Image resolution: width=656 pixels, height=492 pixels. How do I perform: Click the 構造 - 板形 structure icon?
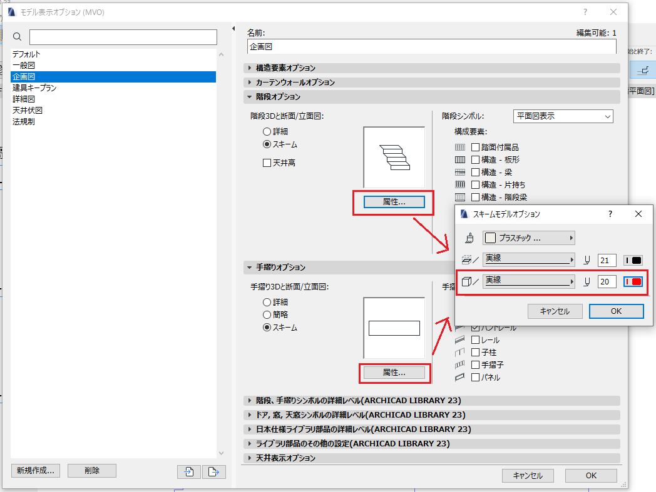coord(460,159)
